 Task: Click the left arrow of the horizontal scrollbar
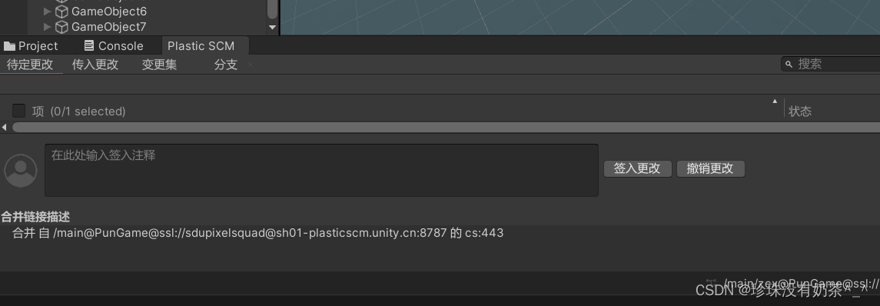coord(5,128)
